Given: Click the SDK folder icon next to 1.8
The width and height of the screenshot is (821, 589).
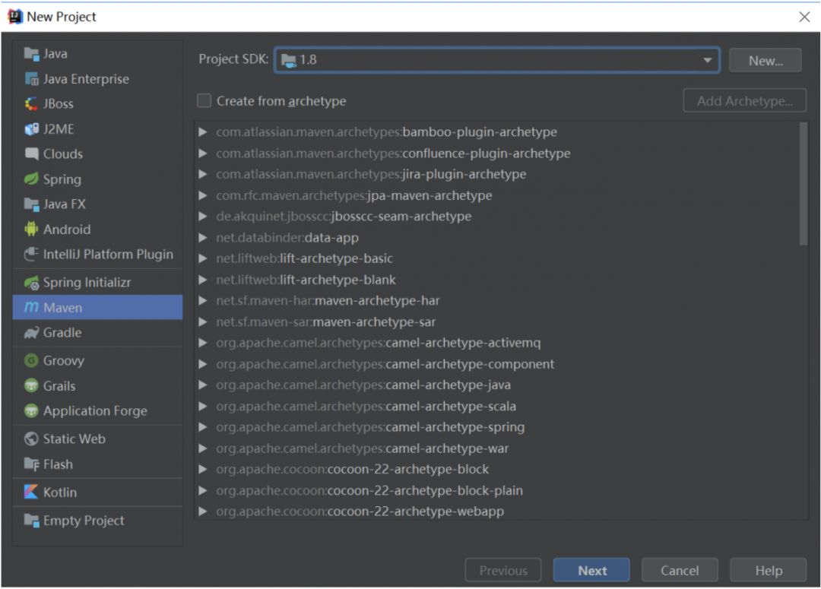Looking at the screenshot, I should click(x=289, y=60).
